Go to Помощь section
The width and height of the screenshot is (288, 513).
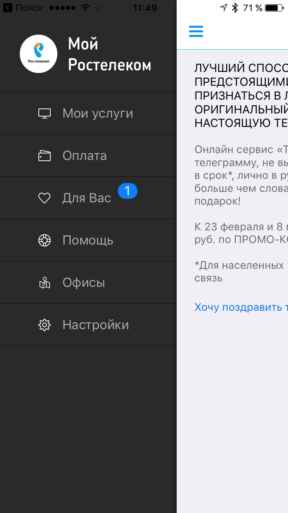point(88,240)
